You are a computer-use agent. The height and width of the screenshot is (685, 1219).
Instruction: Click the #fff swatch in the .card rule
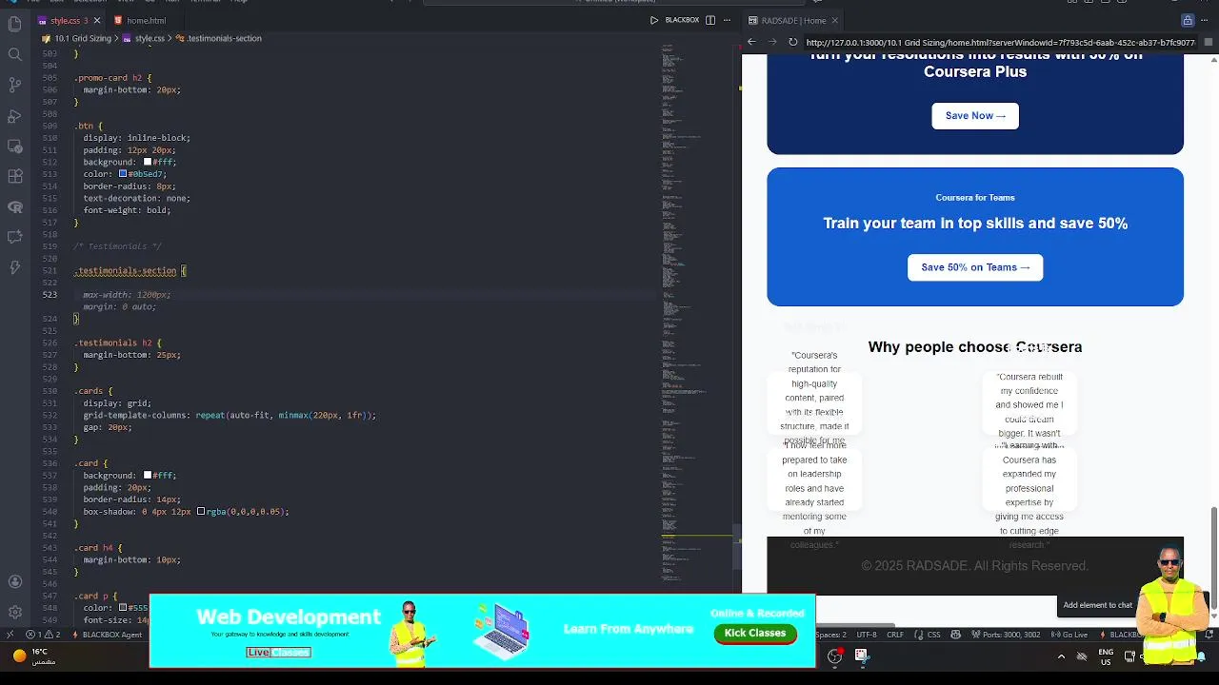148,475
